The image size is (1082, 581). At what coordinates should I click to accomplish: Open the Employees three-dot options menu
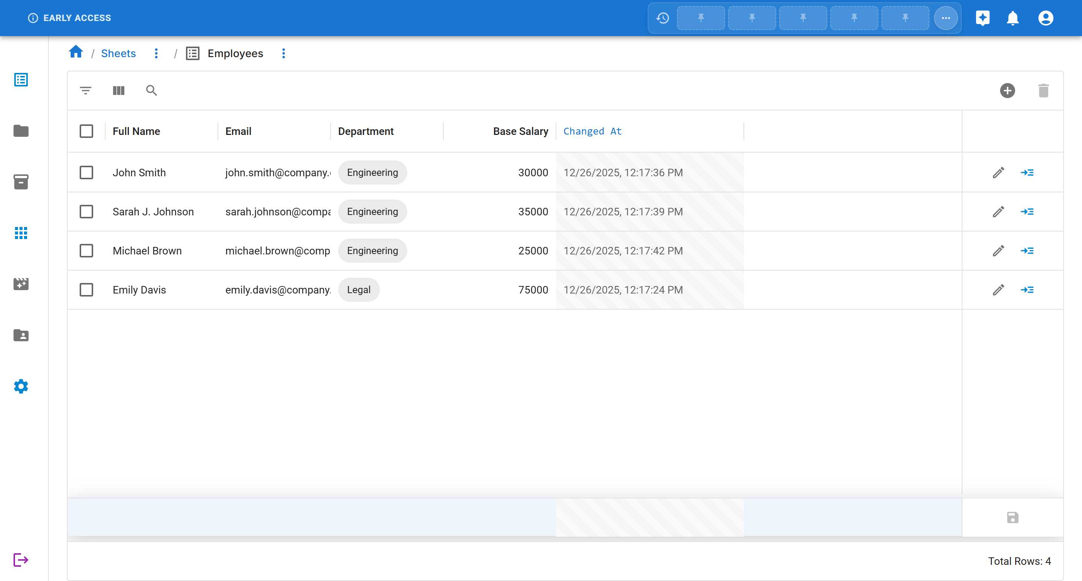284,53
